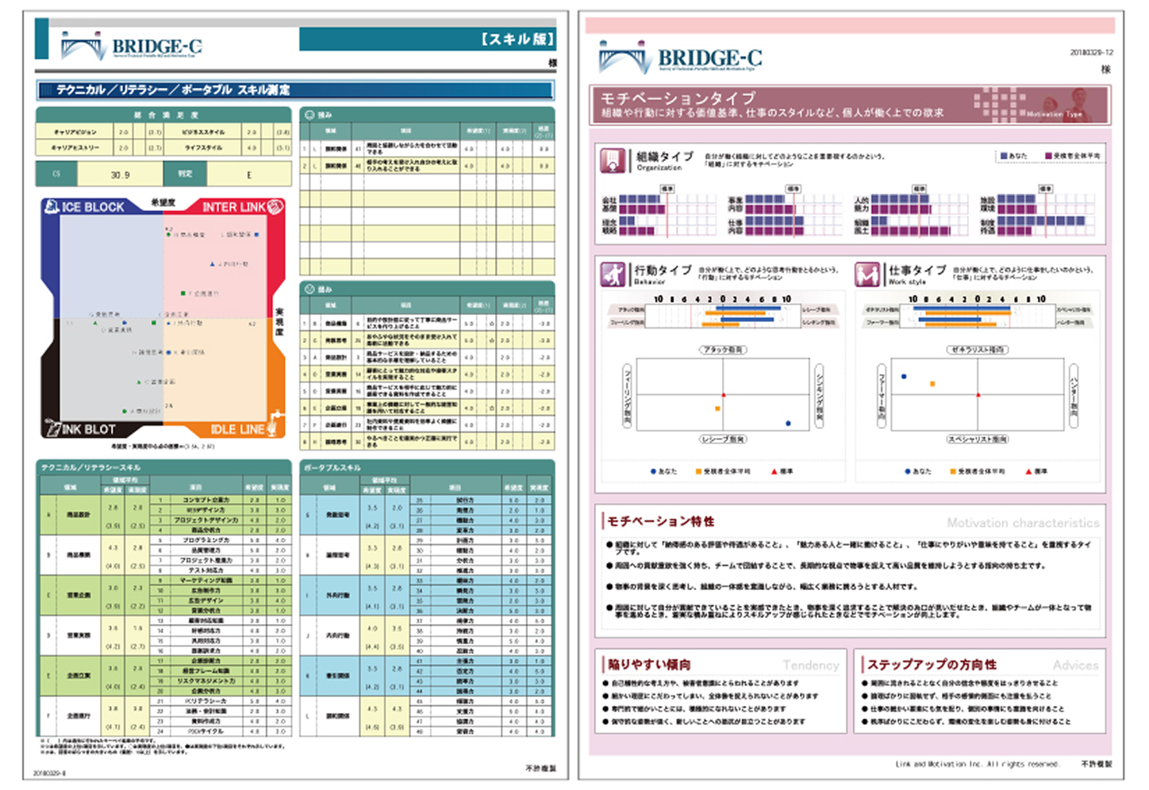
Task: Click the score value 30.9 cell
Action: pos(120,174)
